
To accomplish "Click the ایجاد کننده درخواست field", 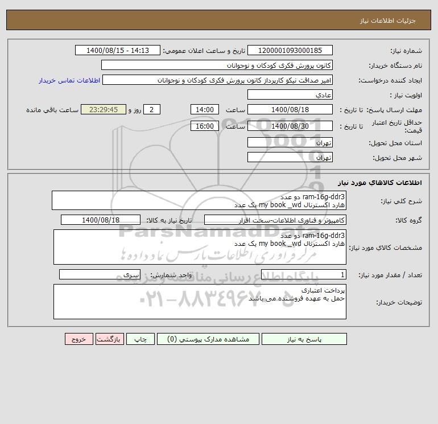I will pos(217,80).
